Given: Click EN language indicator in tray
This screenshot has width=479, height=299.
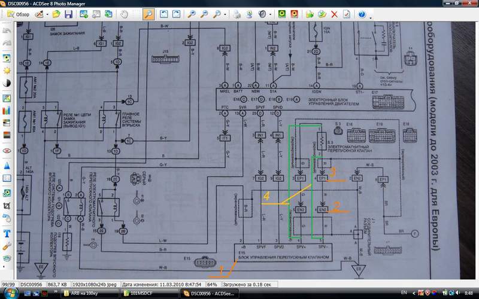Looking at the screenshot, I should click(x=404, y=292).
